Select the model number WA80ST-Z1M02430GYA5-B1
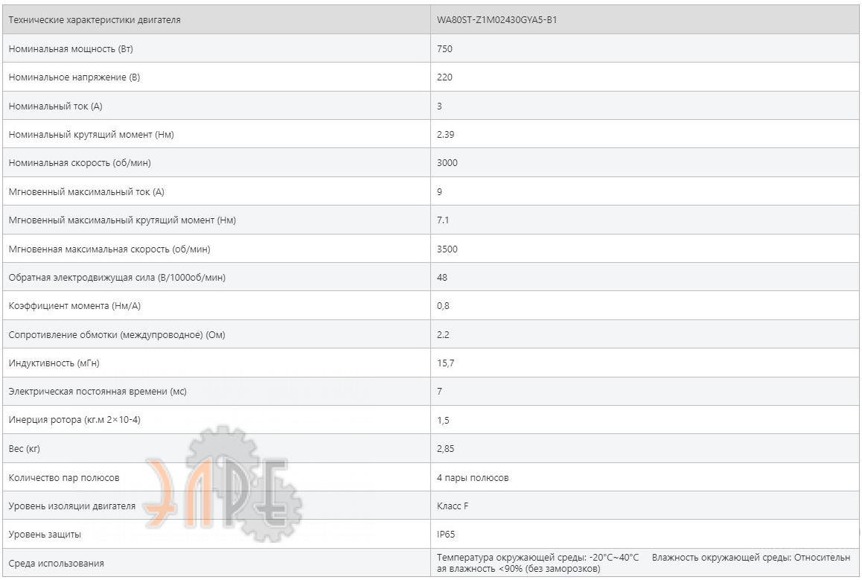This screenshot has height=580, width=862. click(497, 20)
